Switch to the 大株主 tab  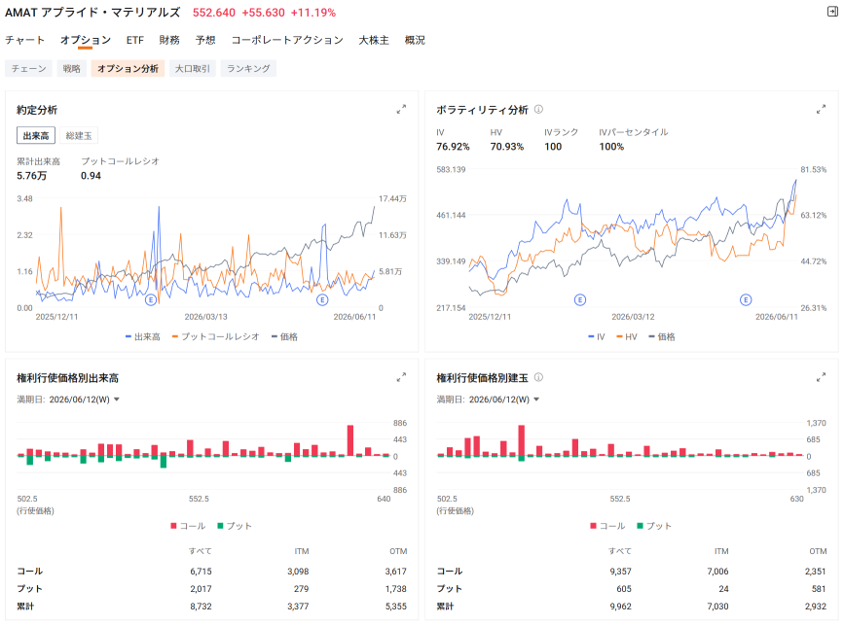tap(374, 40)
